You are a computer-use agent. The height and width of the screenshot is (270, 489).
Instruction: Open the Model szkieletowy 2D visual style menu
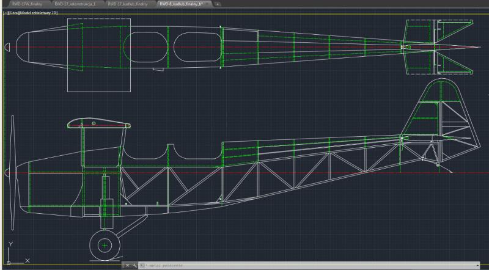[x=37, y=12]
